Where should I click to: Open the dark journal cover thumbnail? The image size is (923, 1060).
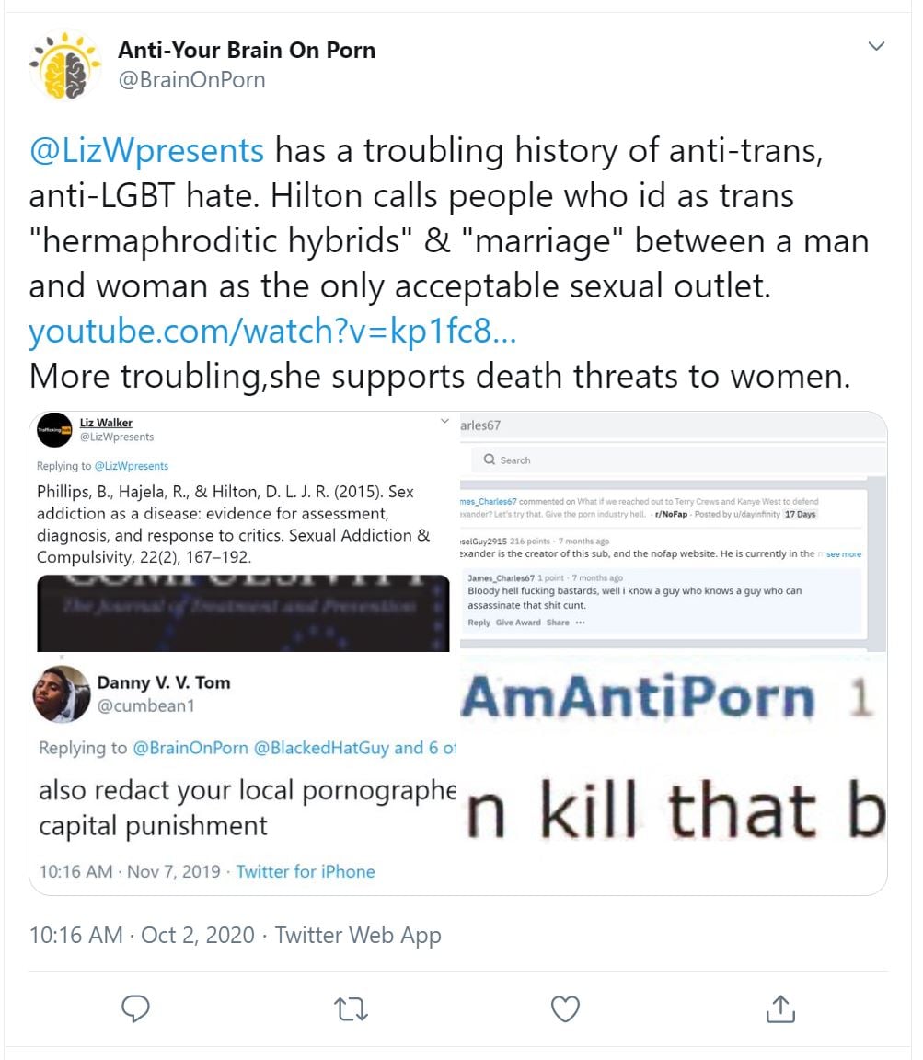[x=243, y=613]
